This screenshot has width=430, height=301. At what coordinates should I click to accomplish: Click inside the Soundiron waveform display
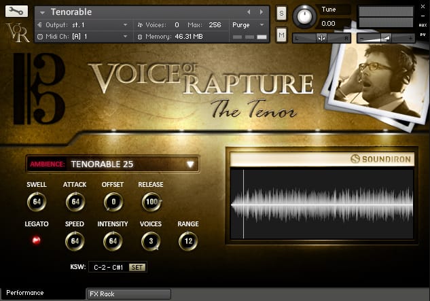[322, 204]
